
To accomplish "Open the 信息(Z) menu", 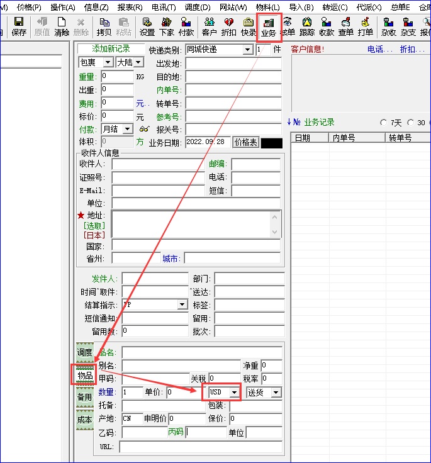I will click(96, 7).
